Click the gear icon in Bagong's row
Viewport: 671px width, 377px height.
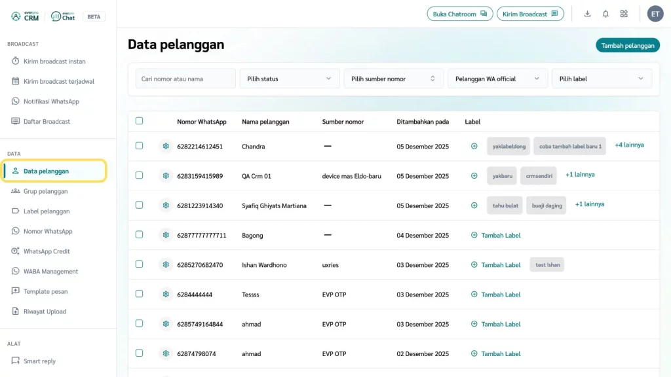(165, 235)
